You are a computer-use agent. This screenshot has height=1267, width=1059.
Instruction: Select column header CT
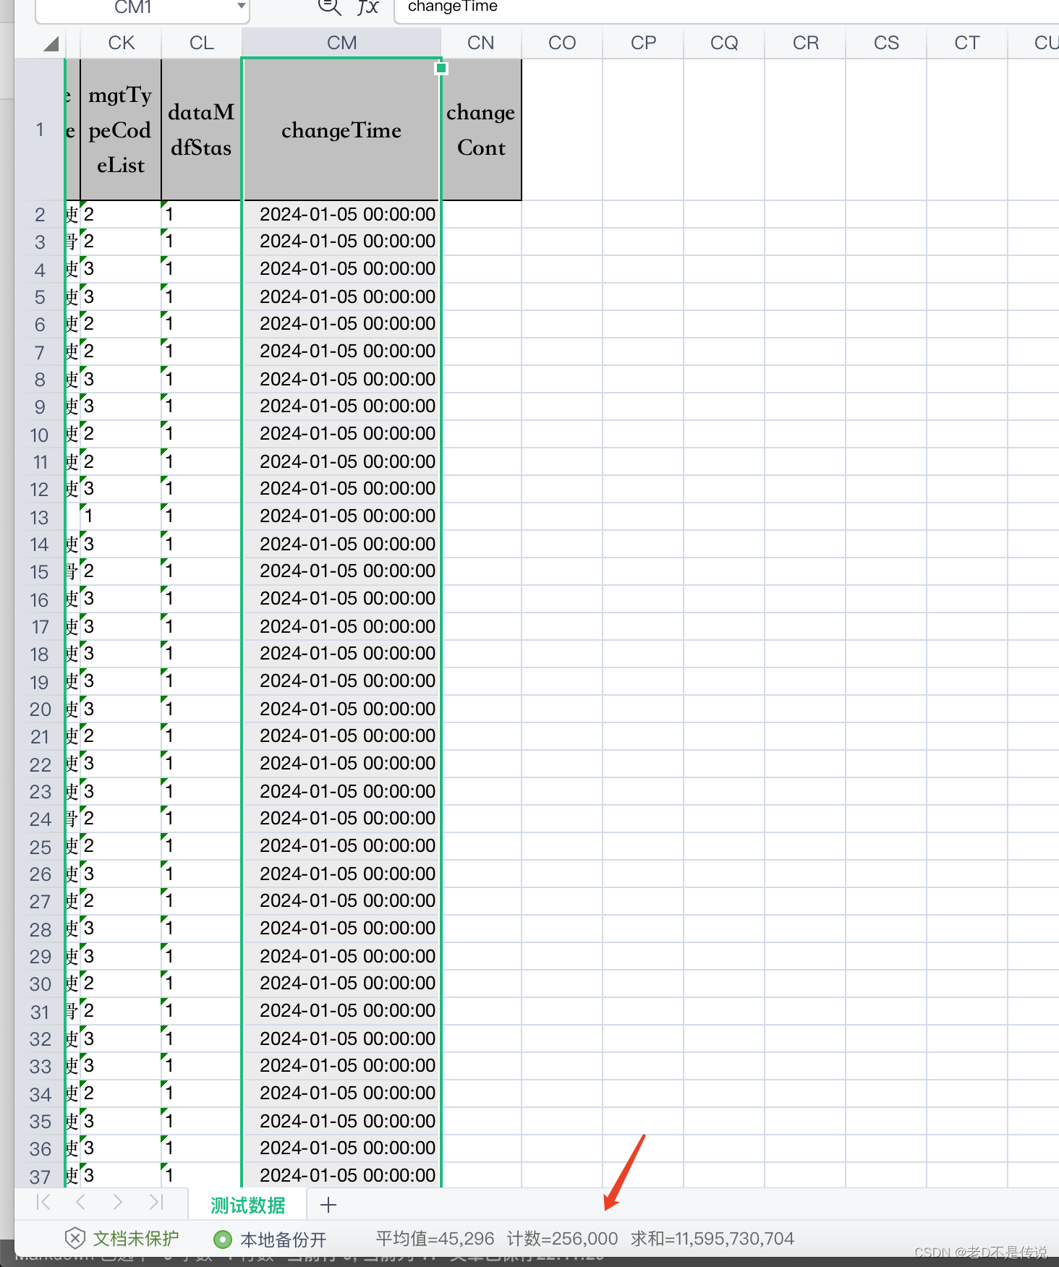coord(967,43)
